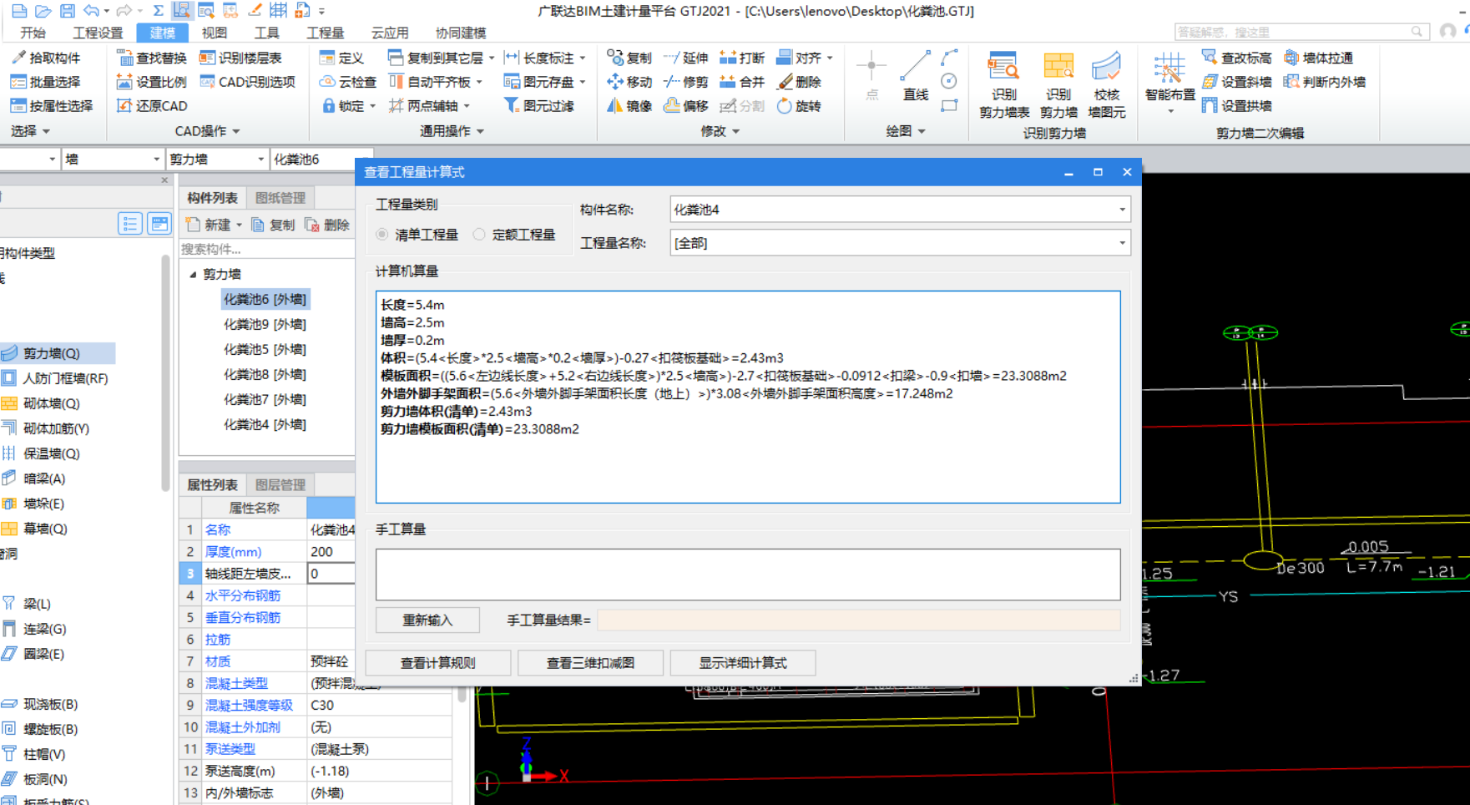Click 新建 in component list toolbar
This screenshot has width=1470, height=805.
pos(214,225)
